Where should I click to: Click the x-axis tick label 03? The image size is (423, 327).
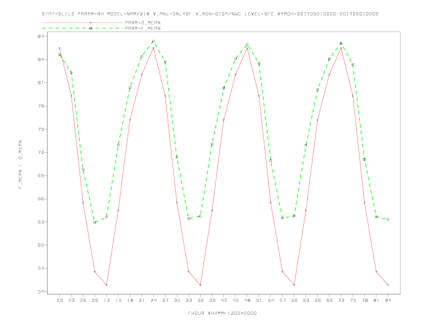72,300
